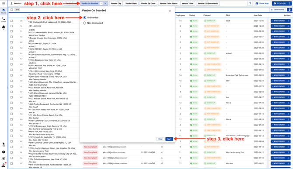This screenshot has height=169, width=293.
Task: Sort by the Join Date column header
Action: point(258,15)
